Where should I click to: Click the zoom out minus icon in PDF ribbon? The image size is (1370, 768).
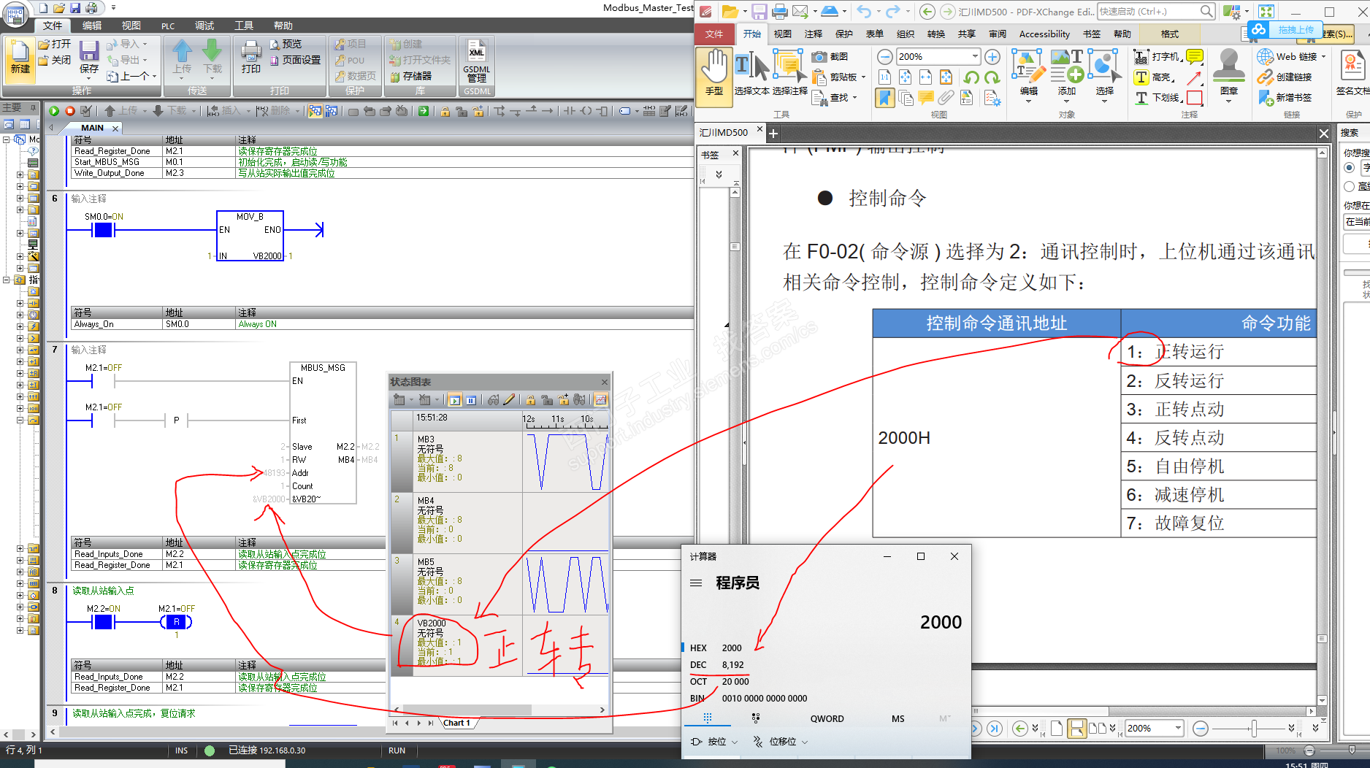pyautogui.click(x=884, y=57)
